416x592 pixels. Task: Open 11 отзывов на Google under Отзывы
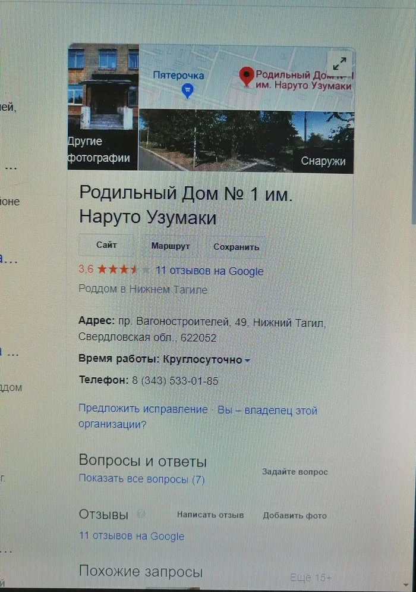tap(131, 536)
